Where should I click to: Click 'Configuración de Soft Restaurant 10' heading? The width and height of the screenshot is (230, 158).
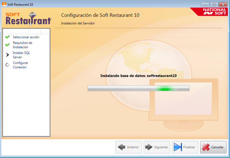100,15
